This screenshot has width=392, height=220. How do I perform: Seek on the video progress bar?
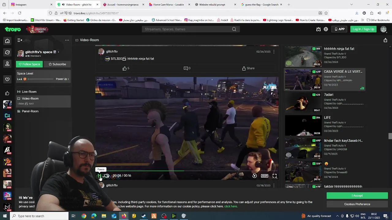coord(187,171)
